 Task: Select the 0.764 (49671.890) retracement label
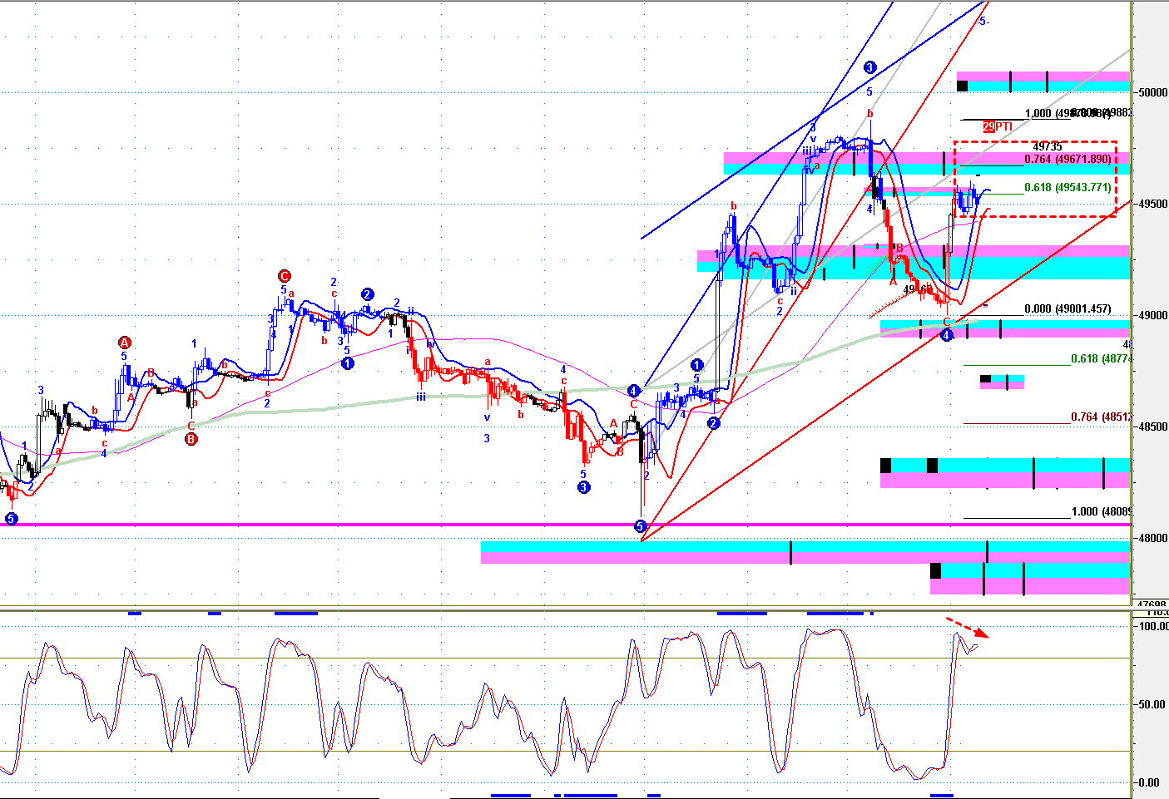click(x=1067, y=159)
